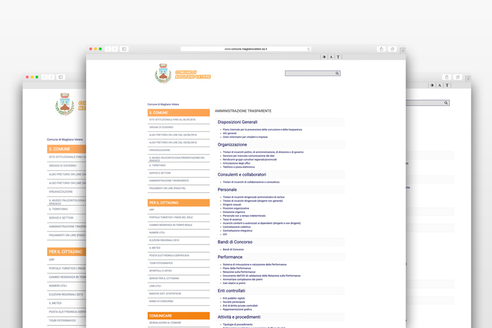Click the sans-serif A icon in right background window
Viewport: 492px width, 328px height.
coord(439,85)
